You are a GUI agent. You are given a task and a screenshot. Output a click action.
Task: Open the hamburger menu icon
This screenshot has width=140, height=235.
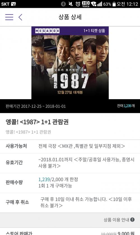[x=9, y=17]
